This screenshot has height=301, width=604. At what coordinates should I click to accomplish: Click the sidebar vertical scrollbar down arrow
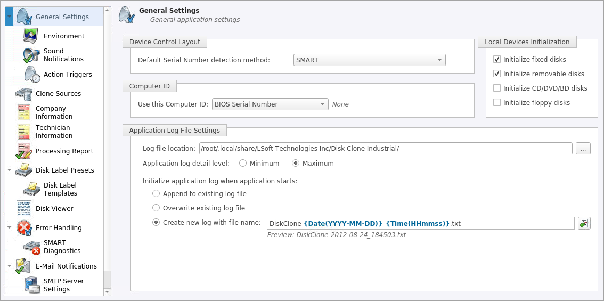coord(108,292)
